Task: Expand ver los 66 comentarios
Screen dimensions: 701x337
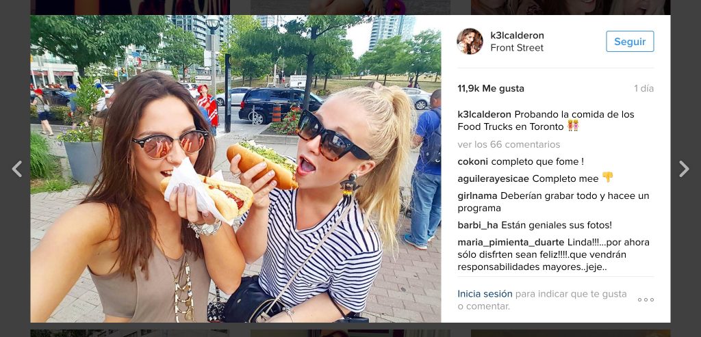Action: [509, 145]
